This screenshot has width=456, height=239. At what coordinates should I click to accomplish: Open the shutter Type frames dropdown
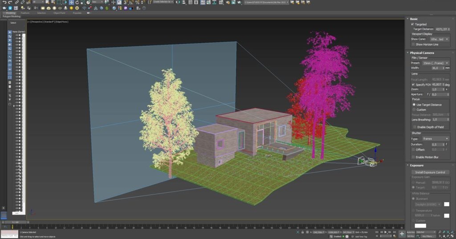(x=436, y=139)
